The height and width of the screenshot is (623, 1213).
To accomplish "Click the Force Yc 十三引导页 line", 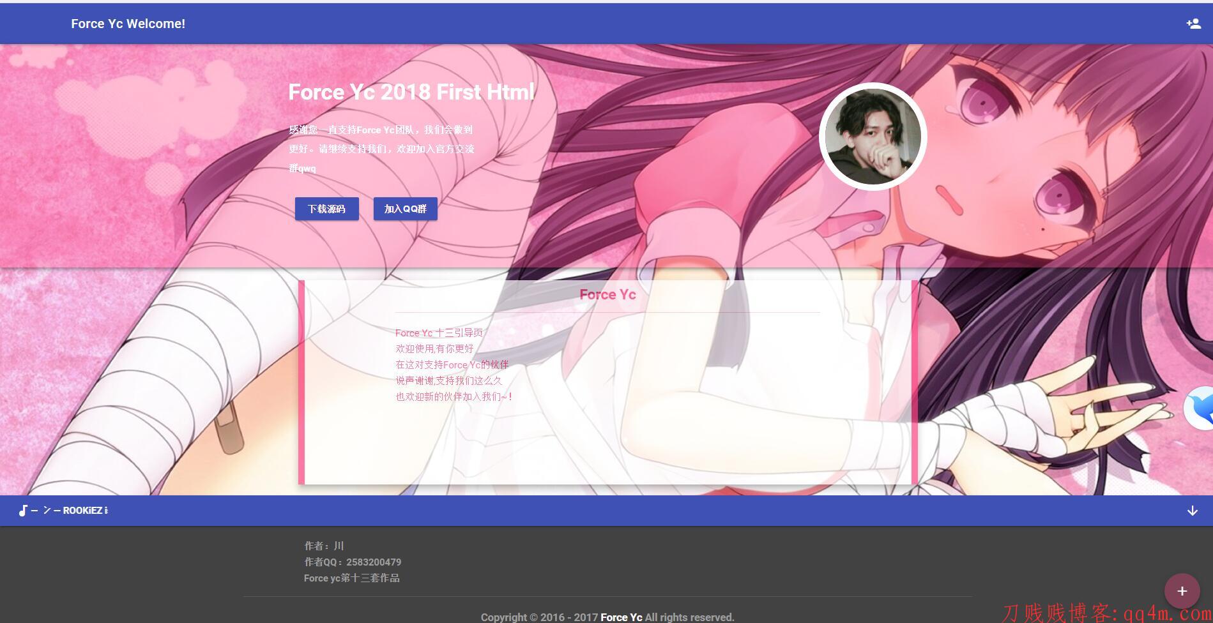I will click(x=439, y=333).
